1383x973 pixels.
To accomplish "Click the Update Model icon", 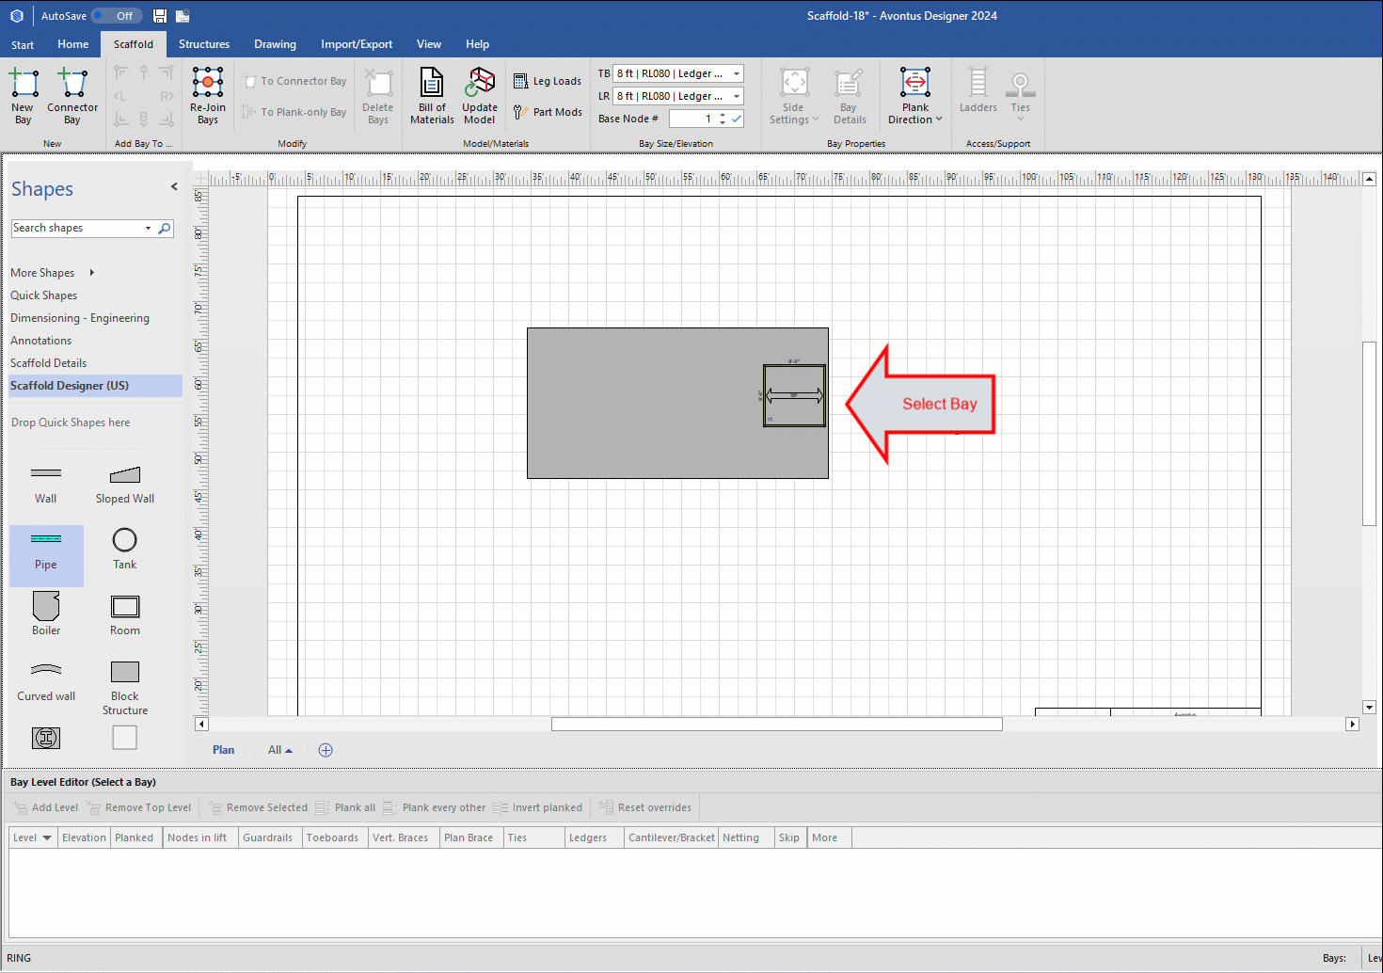I will tap(480, 85).
